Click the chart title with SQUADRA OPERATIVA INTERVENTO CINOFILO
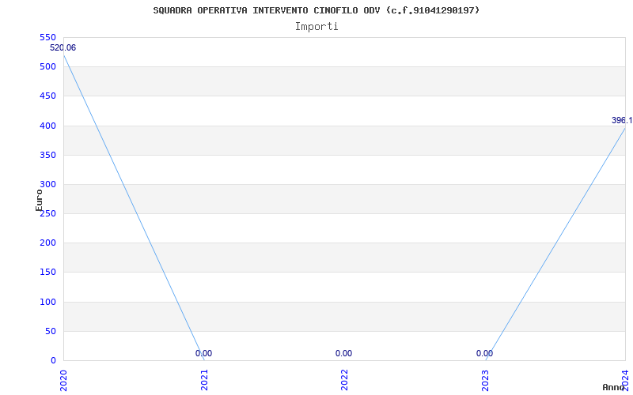The image size is (633, 395). pos(316,10)
